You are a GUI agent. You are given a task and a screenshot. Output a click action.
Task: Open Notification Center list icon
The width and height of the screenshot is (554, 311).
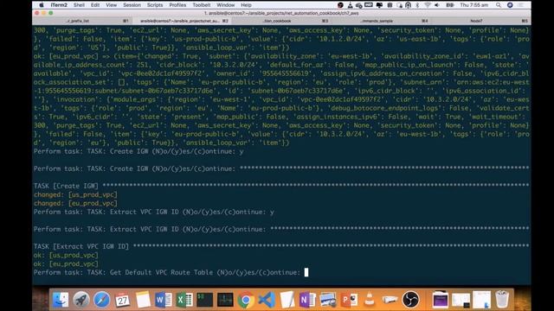click(521, 5)
